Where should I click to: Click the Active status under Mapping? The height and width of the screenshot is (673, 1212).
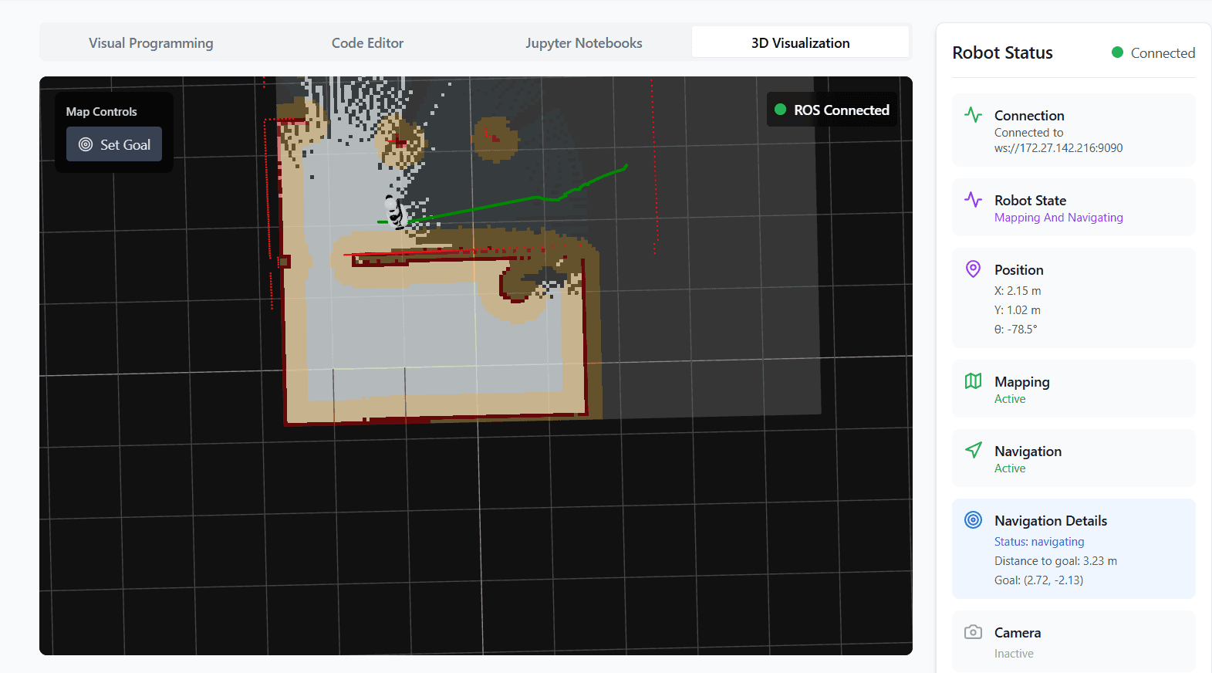1010,399
